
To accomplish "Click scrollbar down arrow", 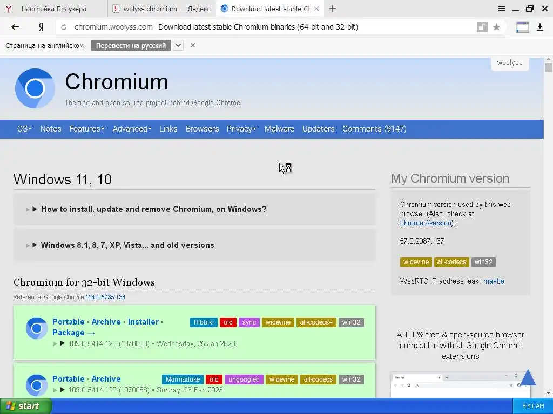I will 548,393.
